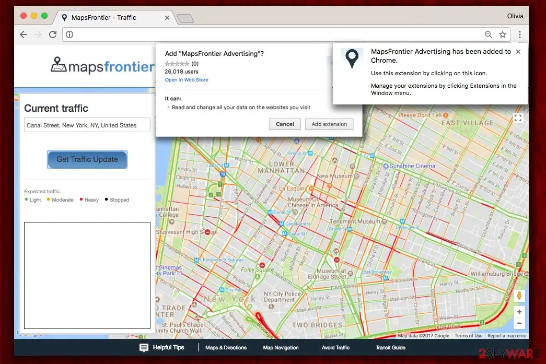Click the East Broadway subway icon
546x364 pixels.
click(x=386, y=278)
